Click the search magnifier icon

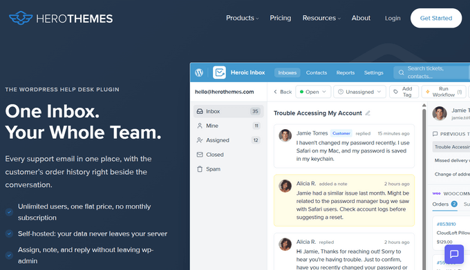(x=401, y=73)
